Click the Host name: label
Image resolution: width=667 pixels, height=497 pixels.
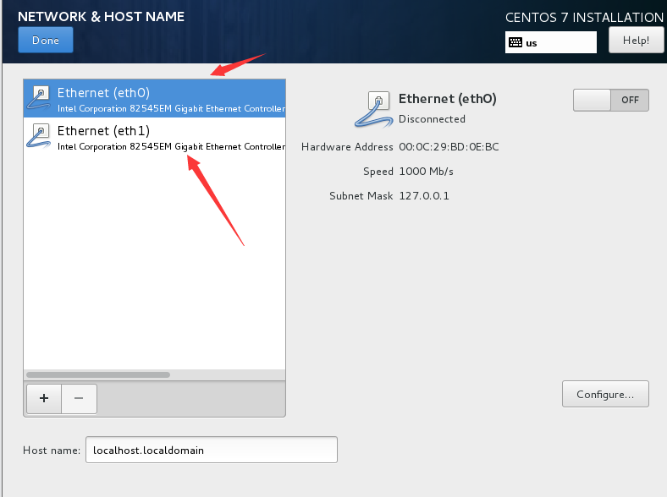52,451
